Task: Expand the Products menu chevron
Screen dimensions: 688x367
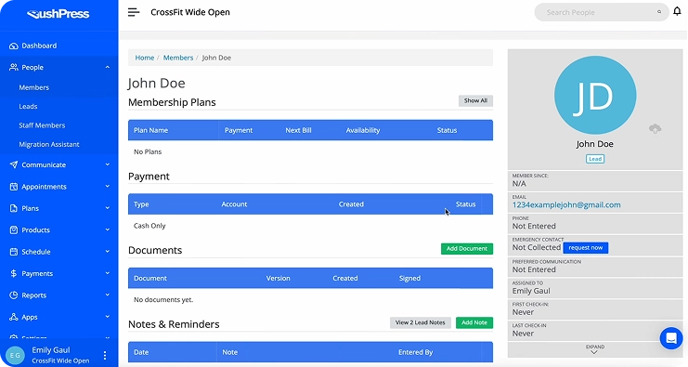Action: [108, 230]
